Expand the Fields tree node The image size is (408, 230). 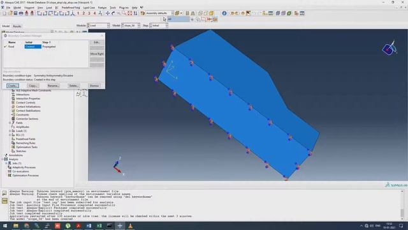tap(10, 123)
